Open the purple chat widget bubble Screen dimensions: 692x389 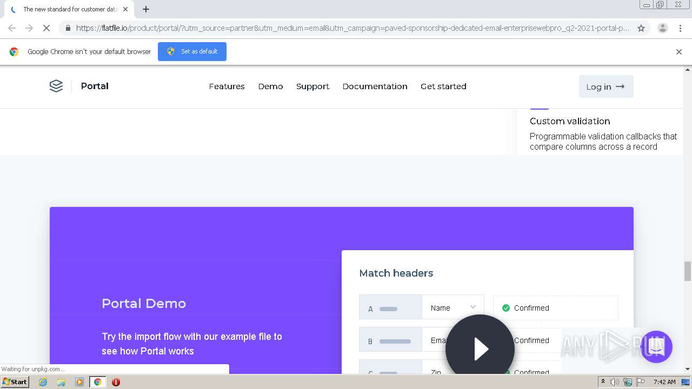coord(656,346)
